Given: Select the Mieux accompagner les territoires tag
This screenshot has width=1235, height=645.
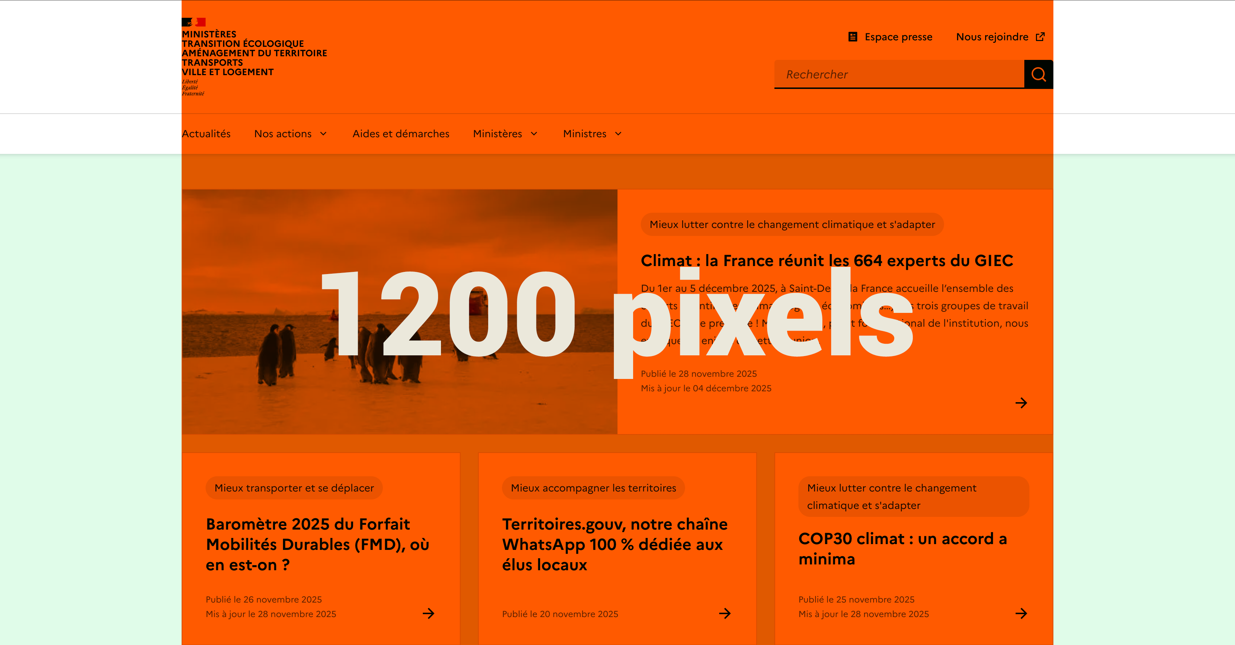Looking at the screenshot, I should click(593, 488).
